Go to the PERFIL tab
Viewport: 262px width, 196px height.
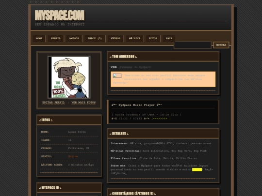[56, 39]
